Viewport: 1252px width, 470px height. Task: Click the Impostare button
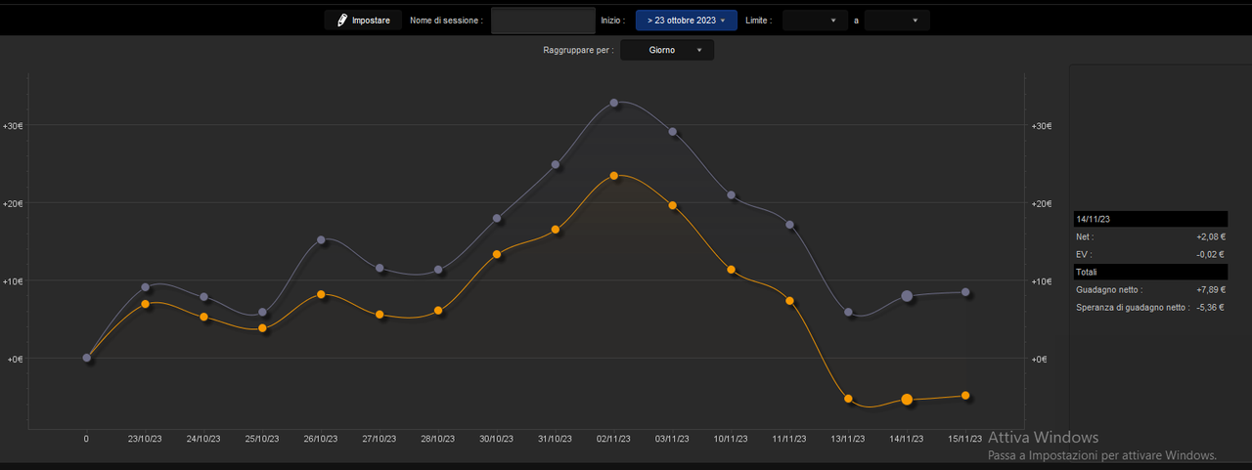(x=363, y=20)
